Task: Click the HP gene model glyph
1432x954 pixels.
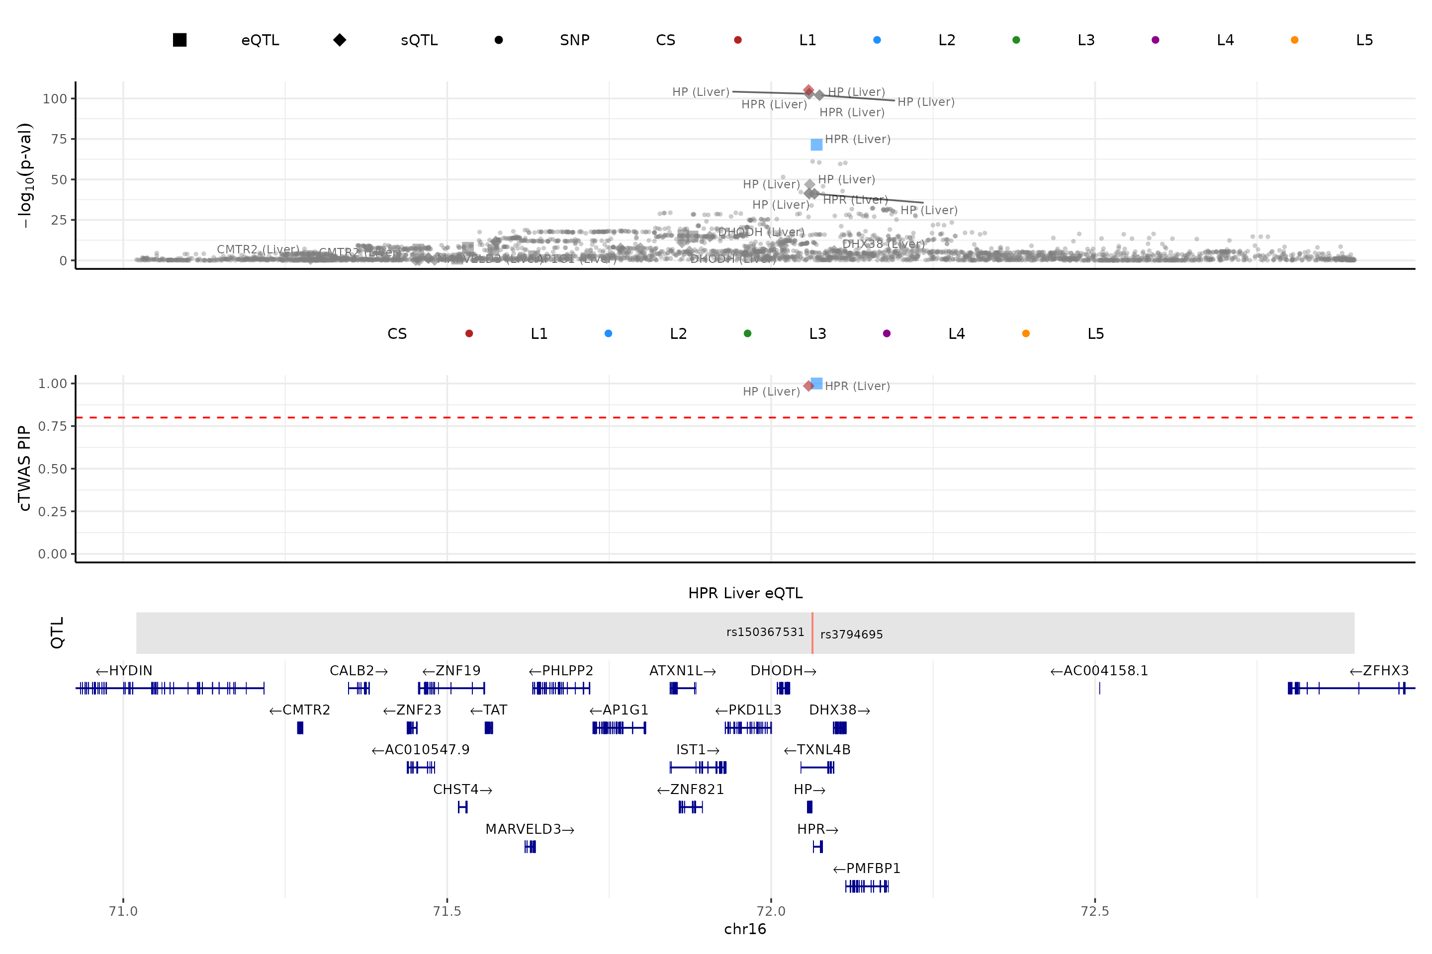Action: [x=809, y=807]
